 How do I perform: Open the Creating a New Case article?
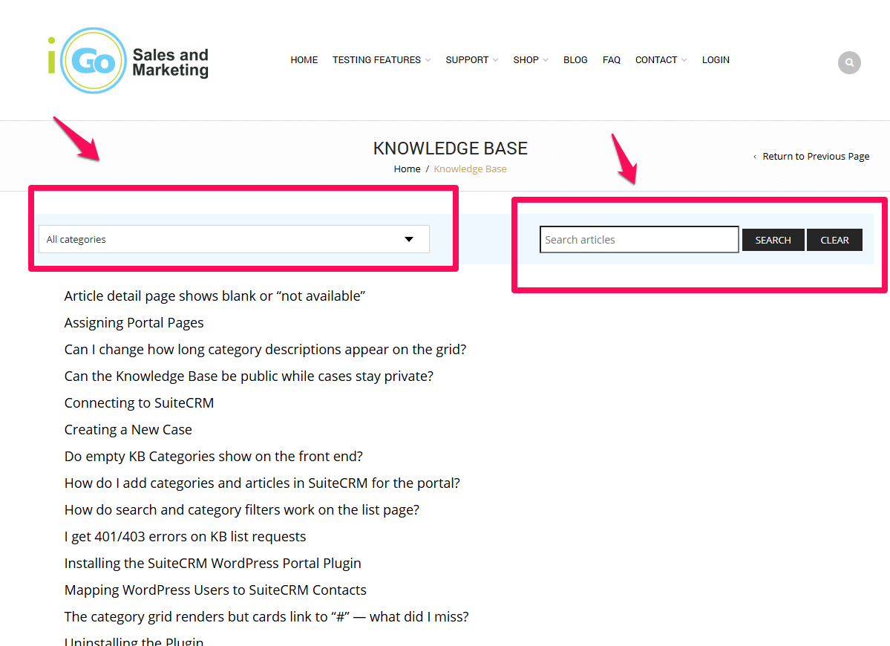128,430
